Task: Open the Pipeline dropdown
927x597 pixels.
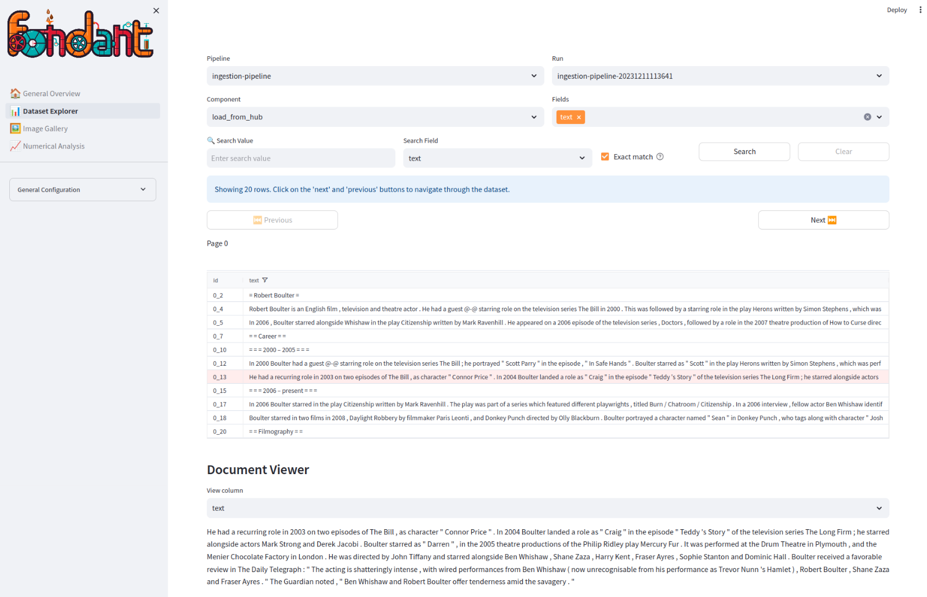Action: [x=375, y=76]
